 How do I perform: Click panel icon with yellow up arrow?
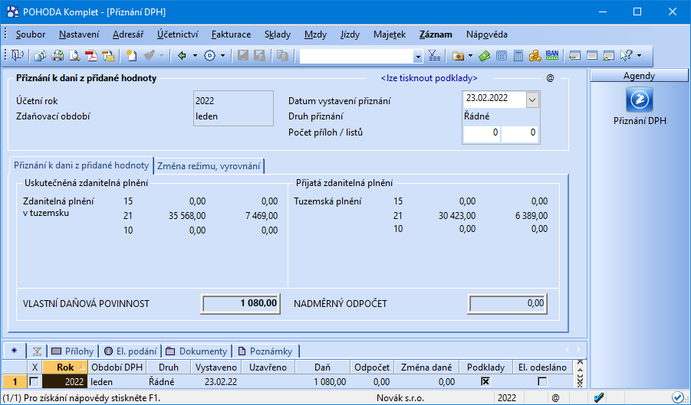tap(609, 56)
